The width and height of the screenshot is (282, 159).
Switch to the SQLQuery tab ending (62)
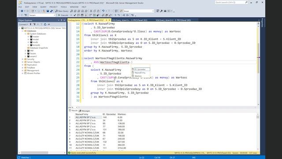tap(130, 20)
